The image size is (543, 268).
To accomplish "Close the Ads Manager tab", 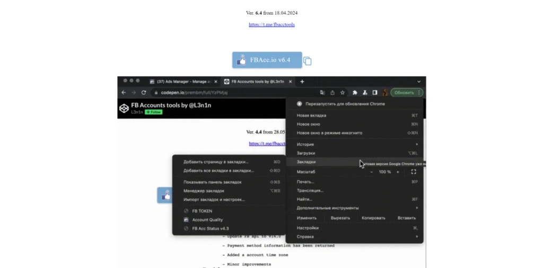I will 216,82.
